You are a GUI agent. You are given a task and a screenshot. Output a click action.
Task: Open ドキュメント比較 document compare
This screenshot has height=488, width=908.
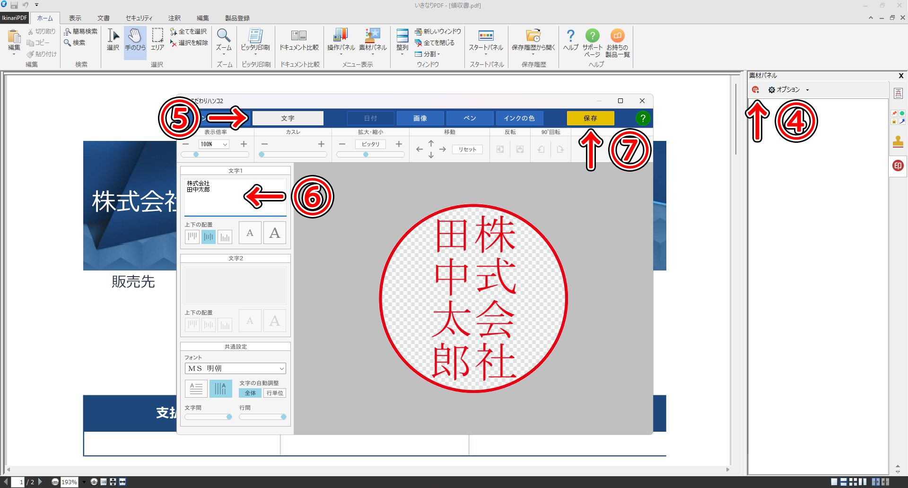pyautogui.click(x=299, y=40)
